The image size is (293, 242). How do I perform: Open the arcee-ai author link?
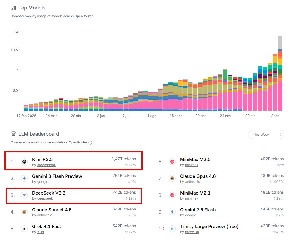coord(192,232)
